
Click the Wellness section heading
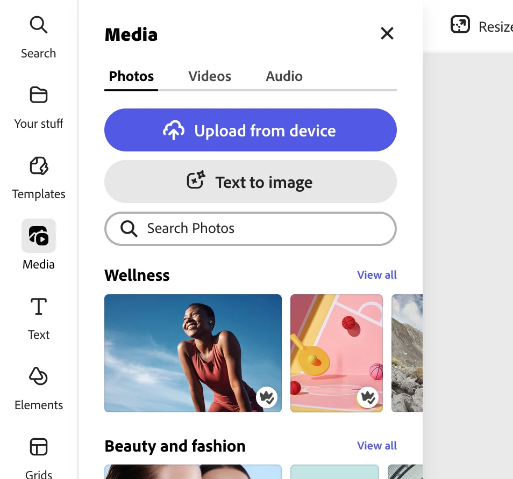137,275
